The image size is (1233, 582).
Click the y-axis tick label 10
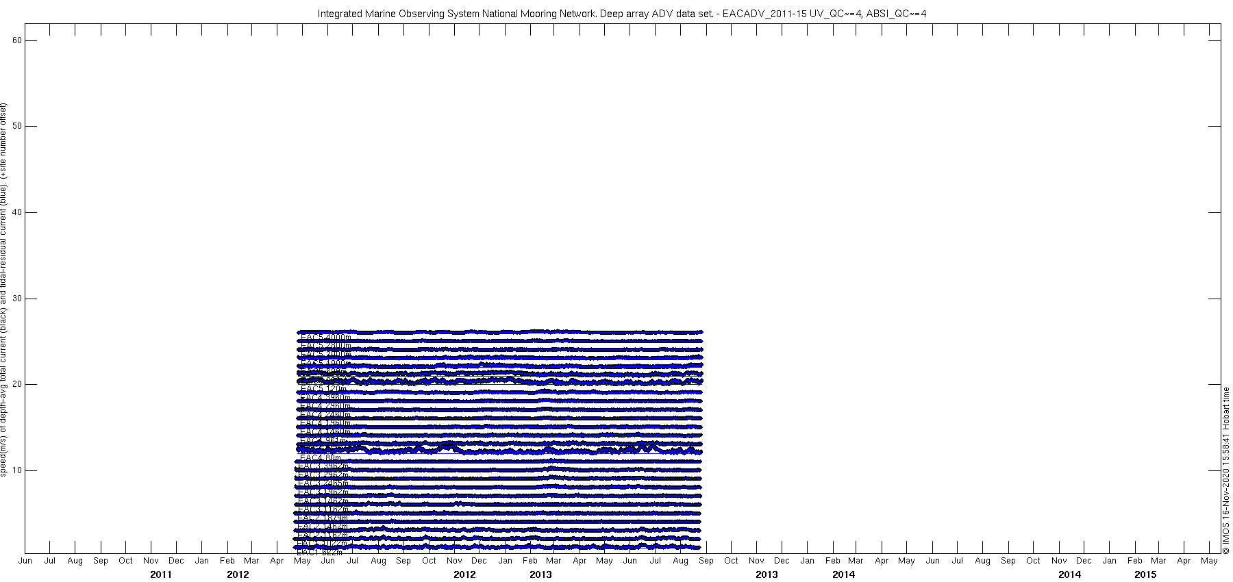17,470
